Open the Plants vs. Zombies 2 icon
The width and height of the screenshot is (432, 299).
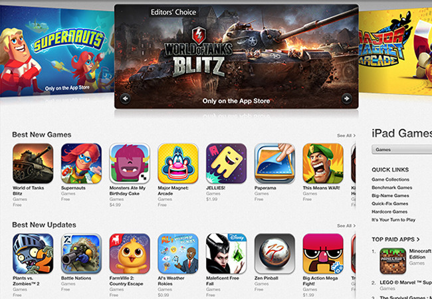tap(33, 254)
